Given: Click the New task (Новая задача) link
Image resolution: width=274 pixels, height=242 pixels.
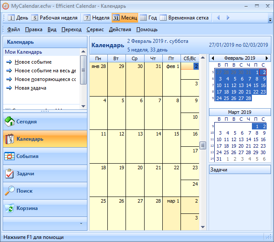Looking at the screenshot, I should coord(30,88).
